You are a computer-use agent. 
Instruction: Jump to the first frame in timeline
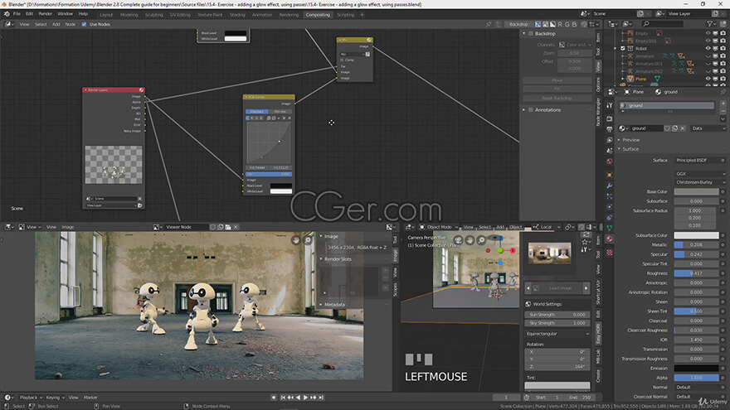click(283, 398)
